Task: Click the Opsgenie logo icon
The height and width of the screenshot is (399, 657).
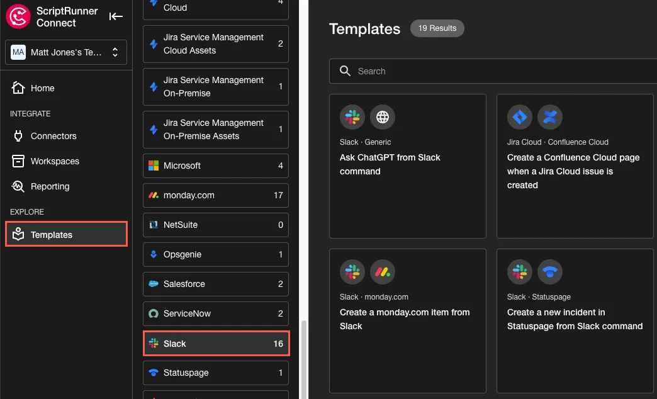Action: (x=154, y=254)
